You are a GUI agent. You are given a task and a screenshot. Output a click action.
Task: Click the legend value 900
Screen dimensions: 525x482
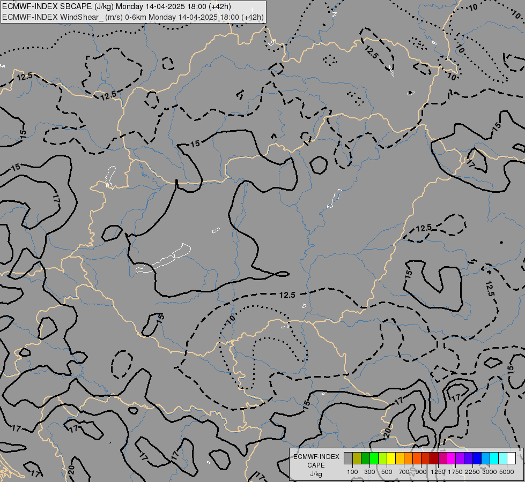(x=421, y=472)
